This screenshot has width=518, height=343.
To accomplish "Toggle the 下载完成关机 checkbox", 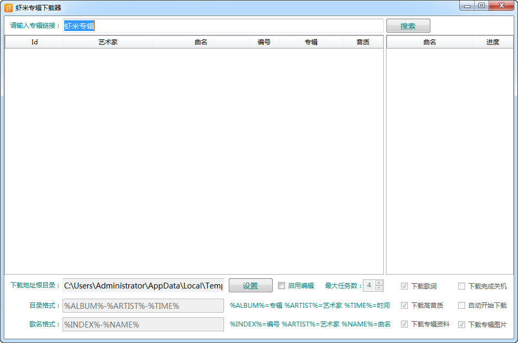I will coord(462,286).
